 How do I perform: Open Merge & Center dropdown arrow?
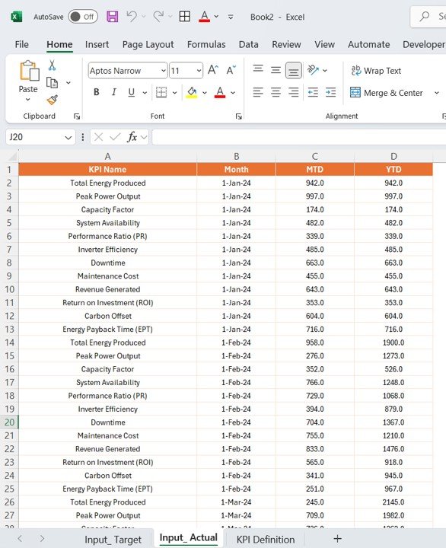pyautogui.click(x=437, y=93)
